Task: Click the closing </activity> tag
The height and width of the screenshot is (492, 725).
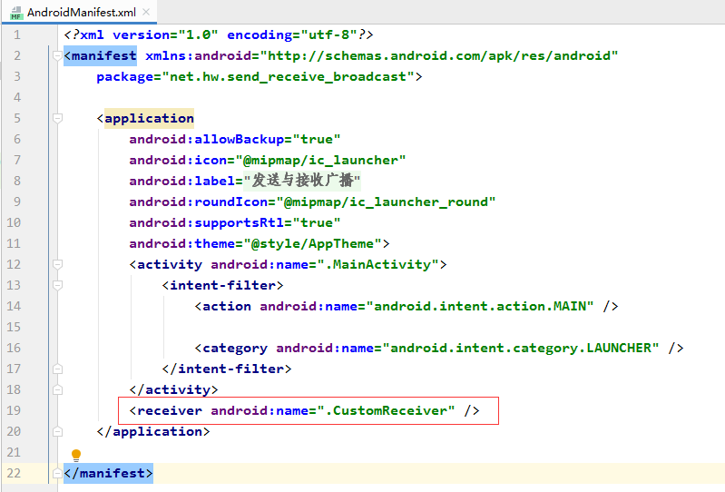Action: coord(173,389)
